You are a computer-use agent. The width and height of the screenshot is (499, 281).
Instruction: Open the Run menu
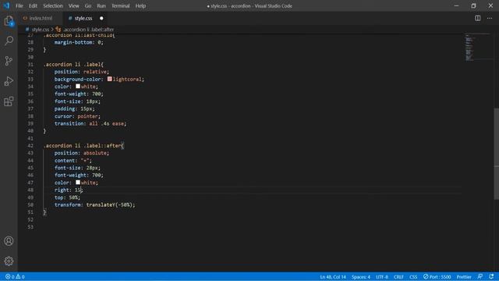tap(101, 5)
